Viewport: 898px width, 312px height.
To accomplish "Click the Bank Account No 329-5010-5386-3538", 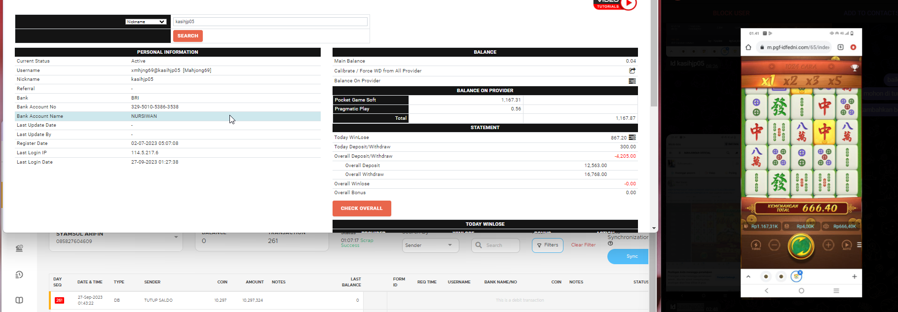I will 155,107.
